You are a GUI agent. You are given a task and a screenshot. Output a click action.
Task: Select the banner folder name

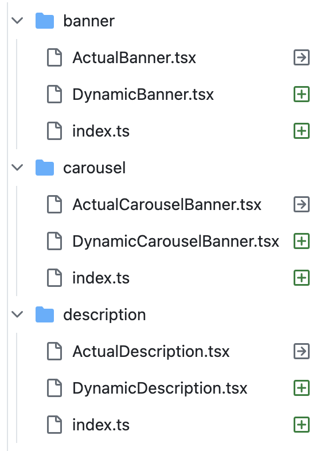click(89, 21)
